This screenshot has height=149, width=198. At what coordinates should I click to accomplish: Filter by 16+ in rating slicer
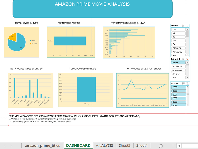[x=178, y=37]
